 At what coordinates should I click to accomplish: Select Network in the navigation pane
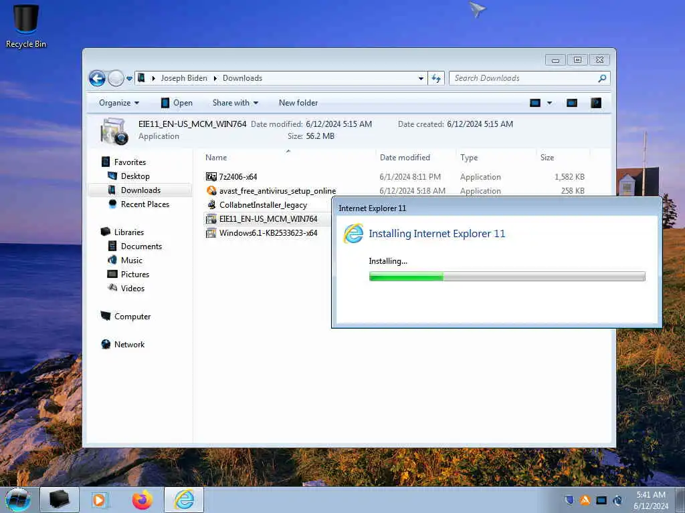pos(129,344)
